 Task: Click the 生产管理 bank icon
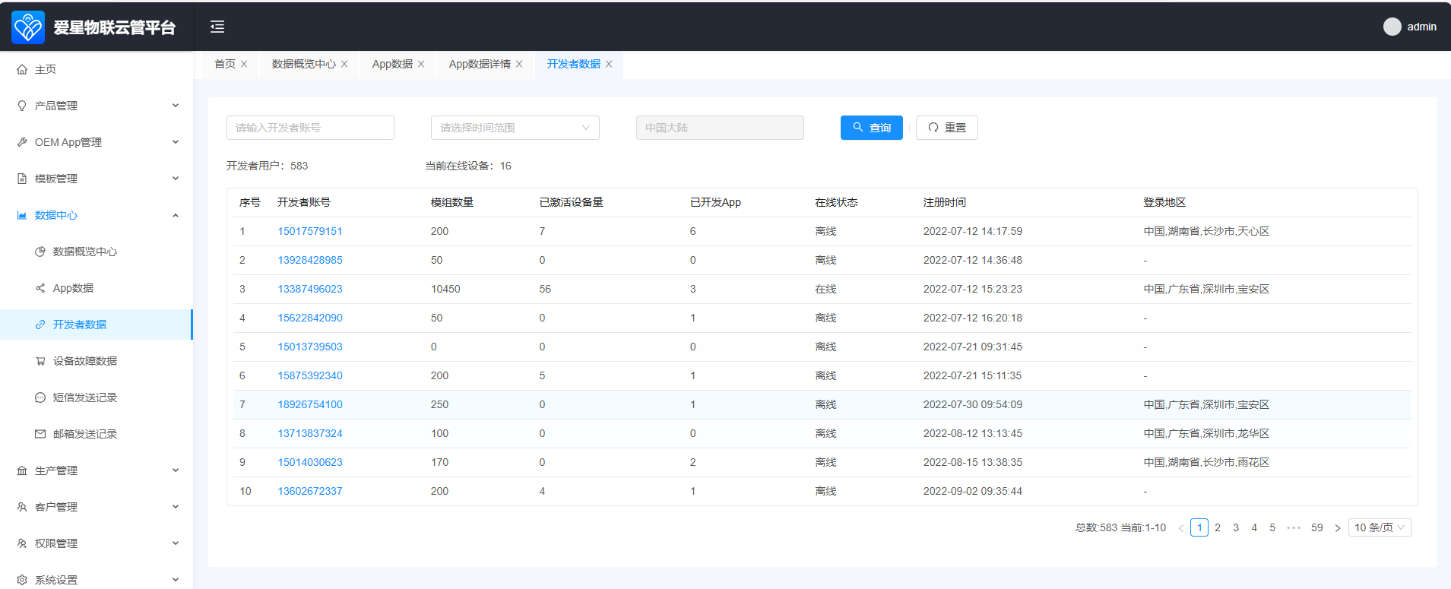22,470
